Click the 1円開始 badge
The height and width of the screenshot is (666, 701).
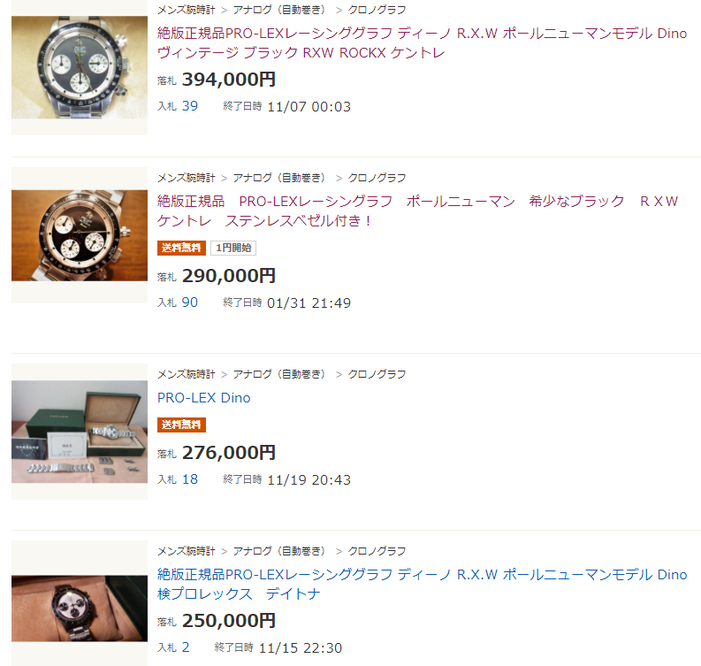(x=233, y=248)
